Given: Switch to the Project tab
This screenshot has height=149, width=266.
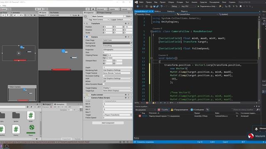Looking at the screenshot, I should [47, 104].
